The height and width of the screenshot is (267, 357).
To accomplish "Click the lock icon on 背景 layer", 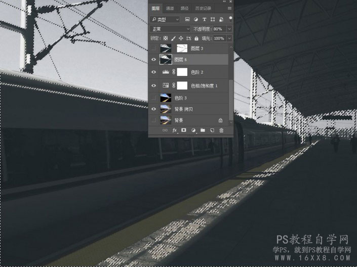I will tap(220, 120).
